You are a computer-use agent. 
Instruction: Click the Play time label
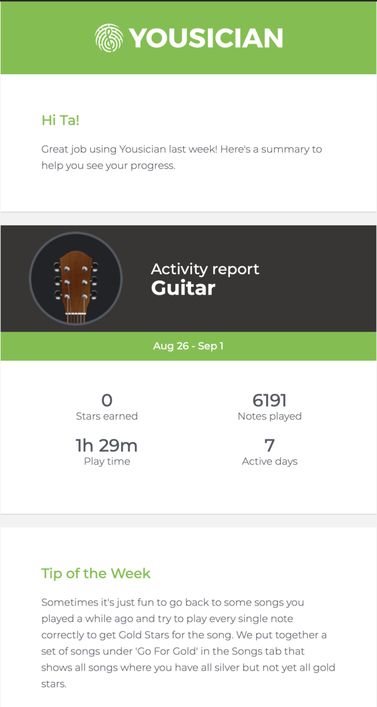pos(107,461)
